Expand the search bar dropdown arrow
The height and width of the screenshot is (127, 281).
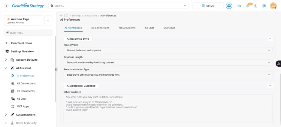185,6
